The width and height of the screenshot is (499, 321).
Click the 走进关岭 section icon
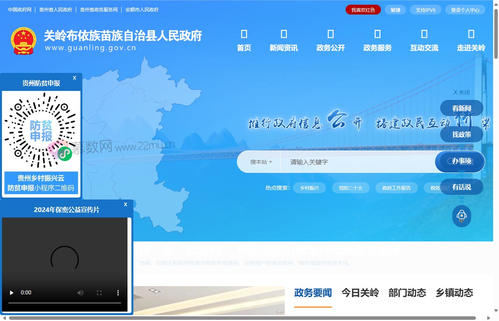[x=470, y=34]
